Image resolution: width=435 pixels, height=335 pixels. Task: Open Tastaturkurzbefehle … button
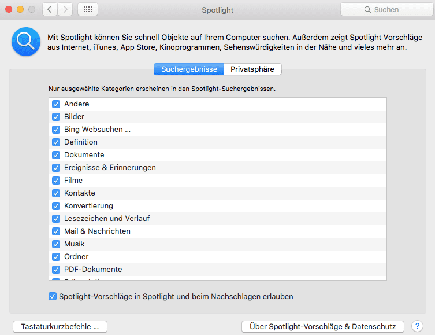click(x=60, y=326)
